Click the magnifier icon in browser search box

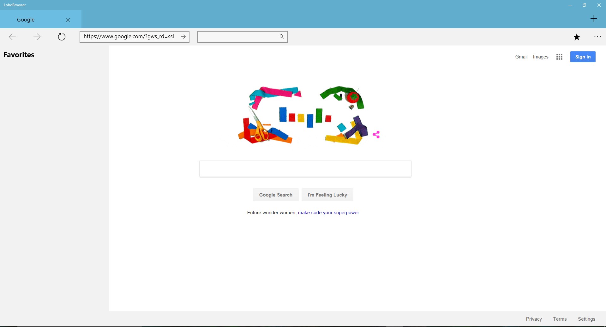282,37
